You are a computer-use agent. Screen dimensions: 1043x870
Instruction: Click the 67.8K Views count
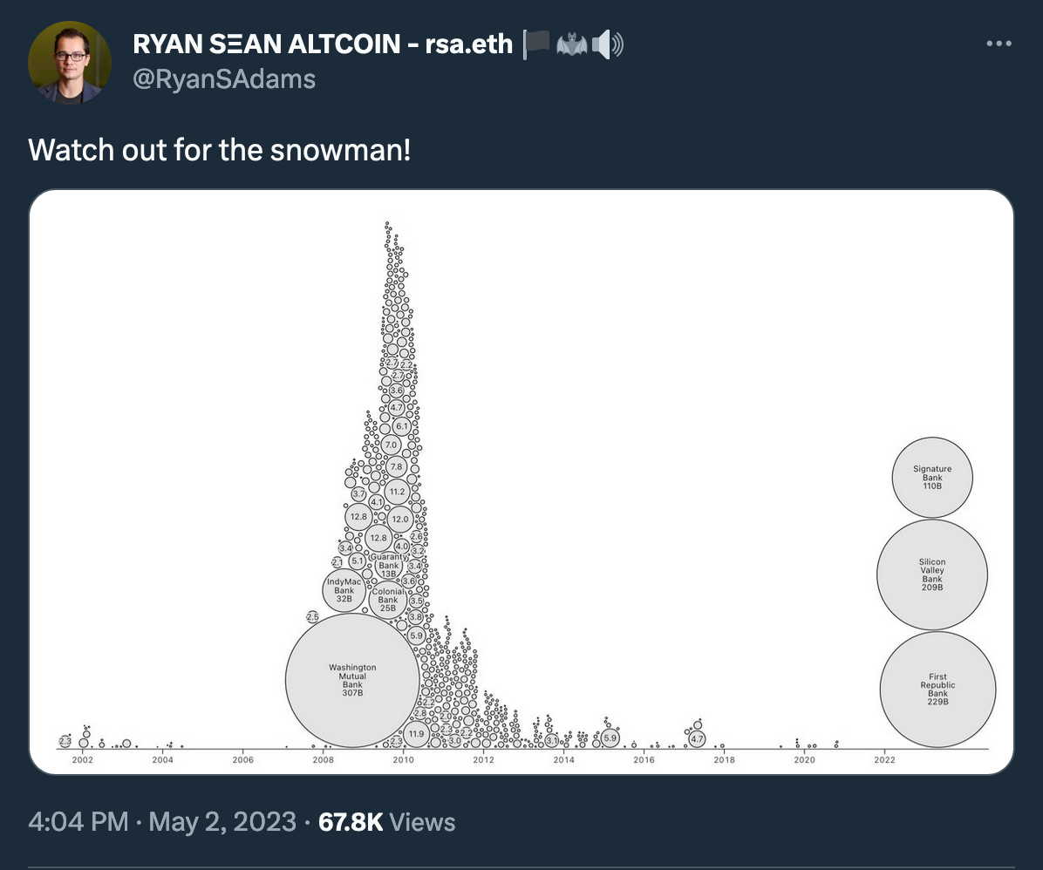386,822
